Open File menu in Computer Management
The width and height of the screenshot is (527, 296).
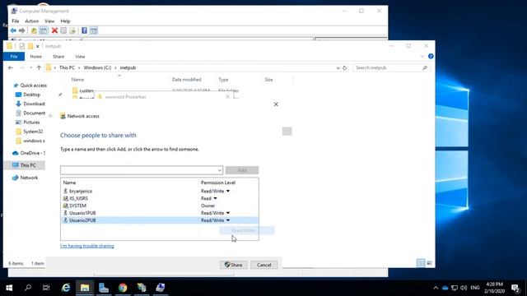point(16,21)
